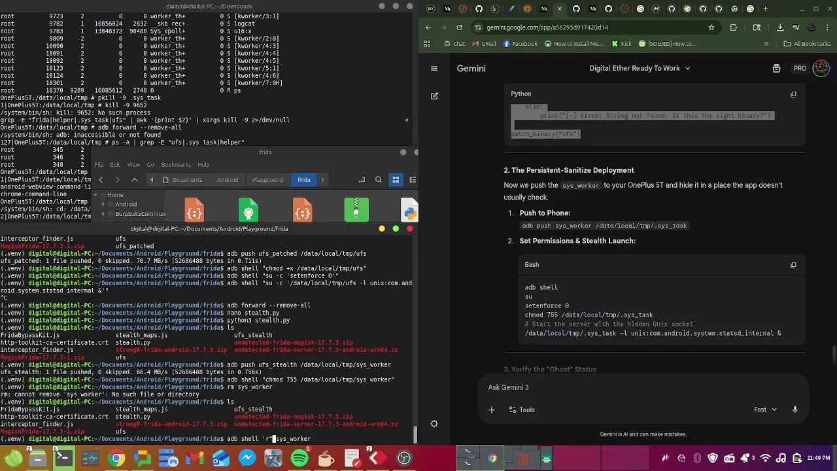Image resolution: width=837 pixels, height=471 pixels.
Task: Open Gemini settings gear in sidebar
Action: pyautogui.click(x=434, y=424)
